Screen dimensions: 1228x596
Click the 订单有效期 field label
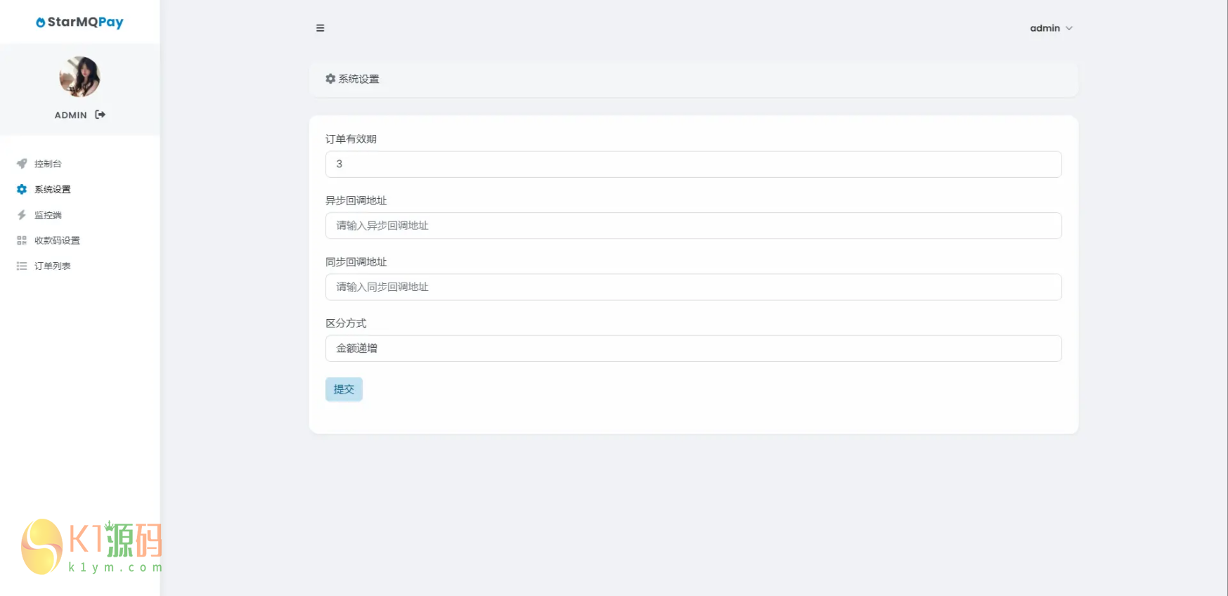point(351,139)
